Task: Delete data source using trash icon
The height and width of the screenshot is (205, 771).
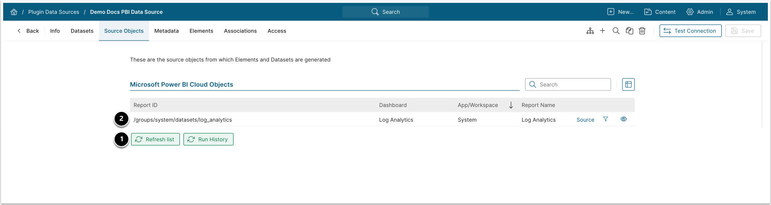Action: (642, 31)
